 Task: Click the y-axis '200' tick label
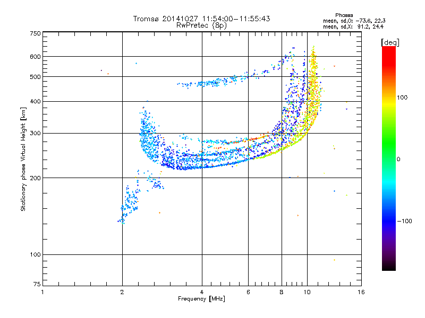tap(35, 178)
